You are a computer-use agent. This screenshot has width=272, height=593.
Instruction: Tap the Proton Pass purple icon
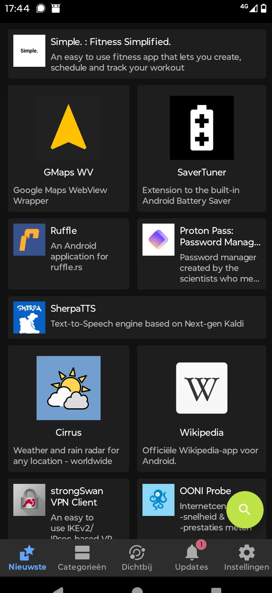point(158,240)
